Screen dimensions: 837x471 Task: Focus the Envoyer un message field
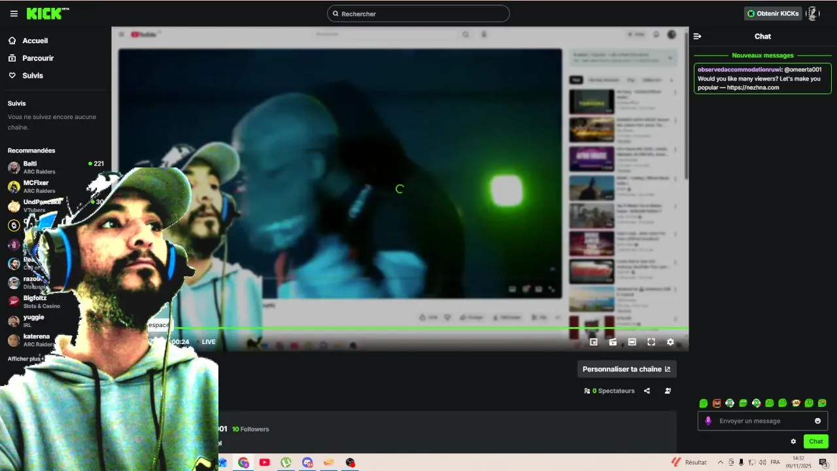[762, 421]
